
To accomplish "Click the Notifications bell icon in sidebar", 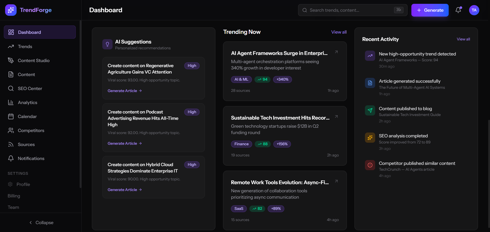I will click(x=11, y=158).
